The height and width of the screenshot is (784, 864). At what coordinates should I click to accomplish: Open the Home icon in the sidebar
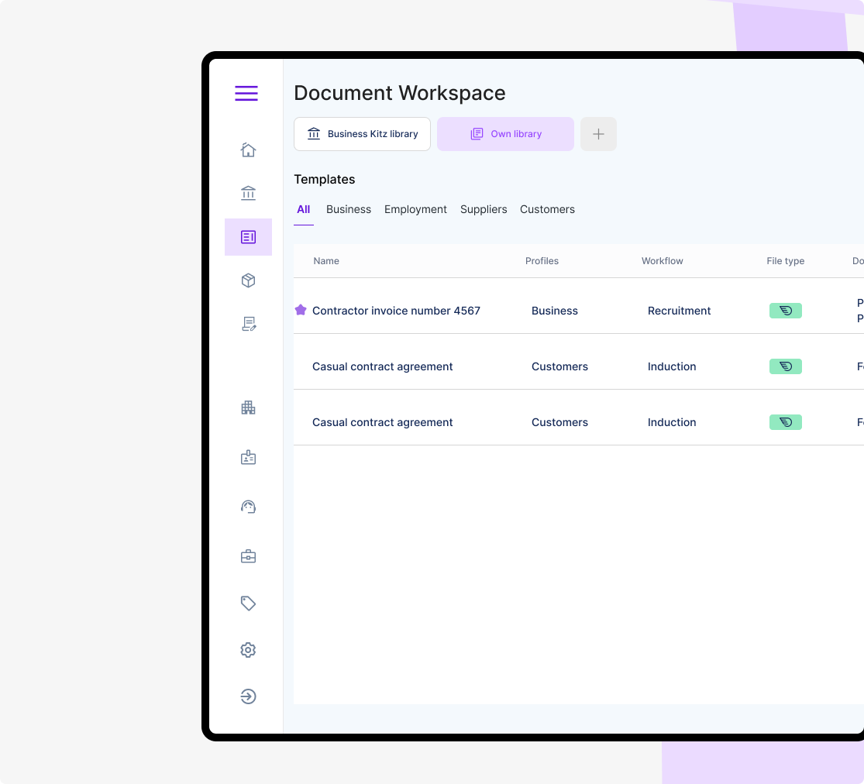click(248, 150)
